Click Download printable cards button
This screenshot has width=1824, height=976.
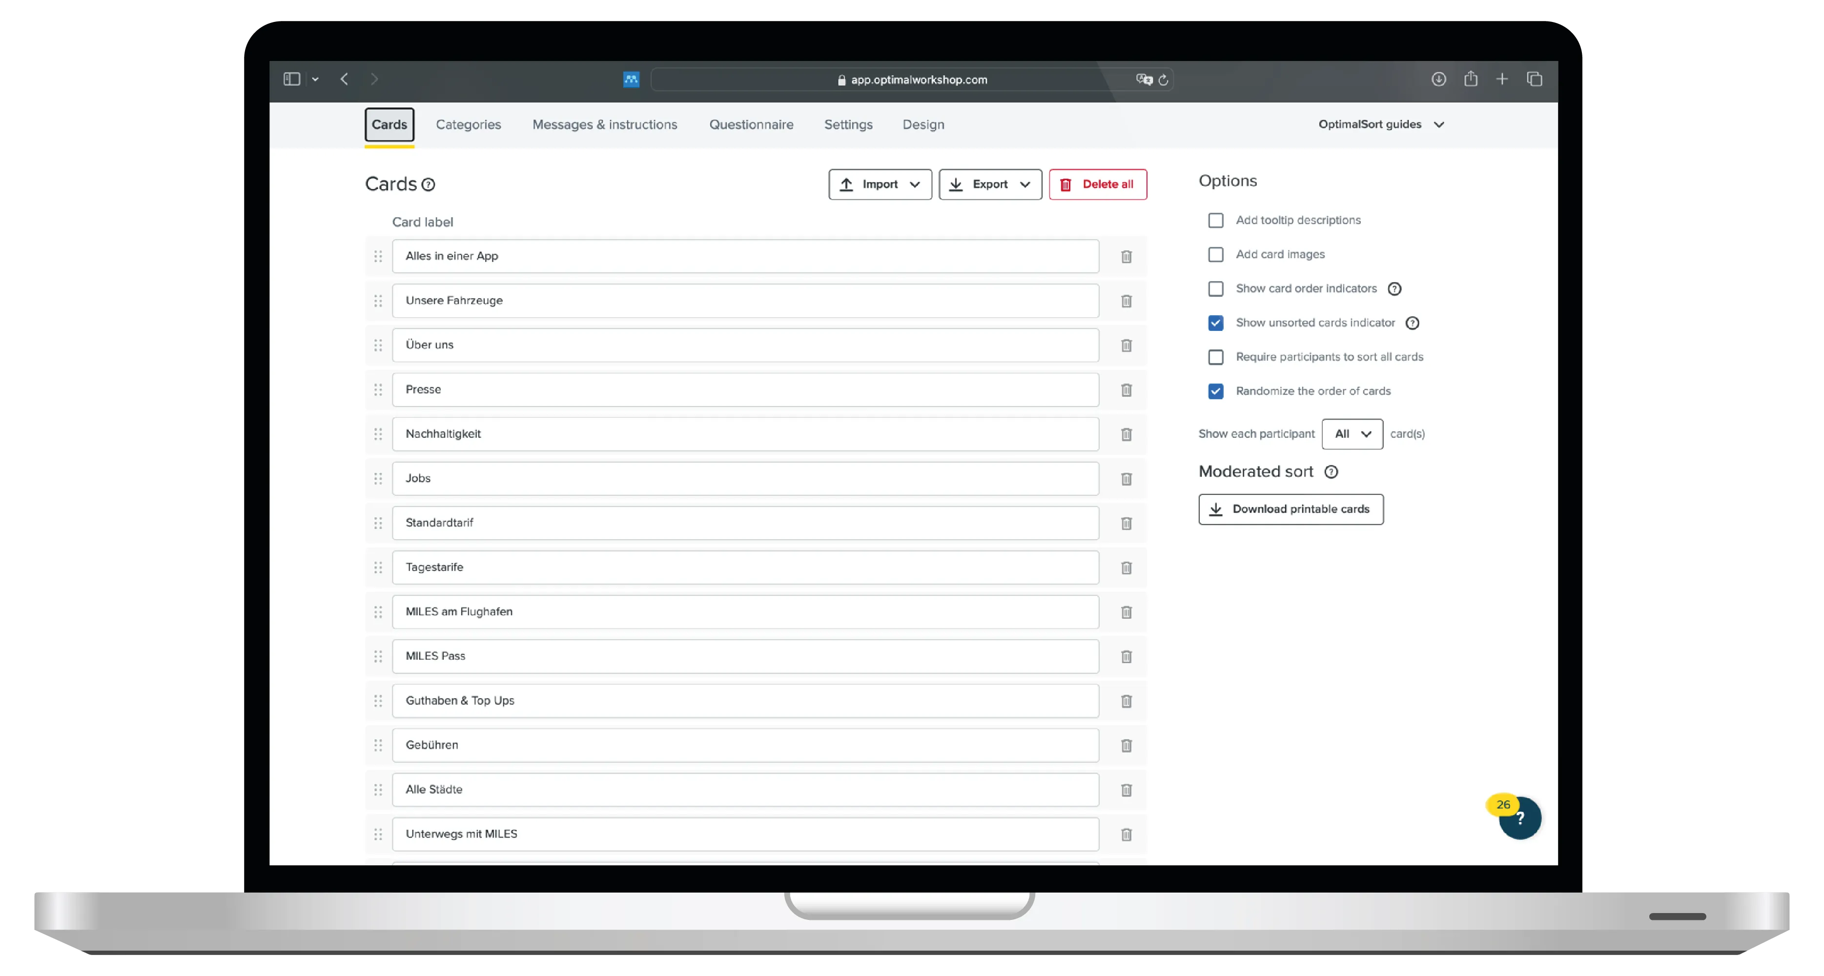[1290, 509]
